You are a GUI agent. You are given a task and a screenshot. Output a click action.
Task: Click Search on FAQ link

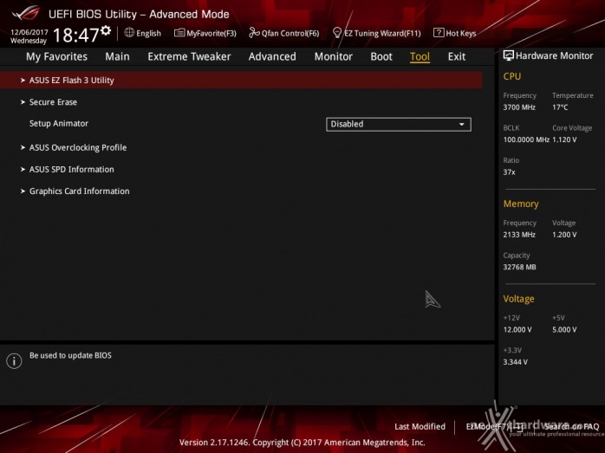click(572, 426)
